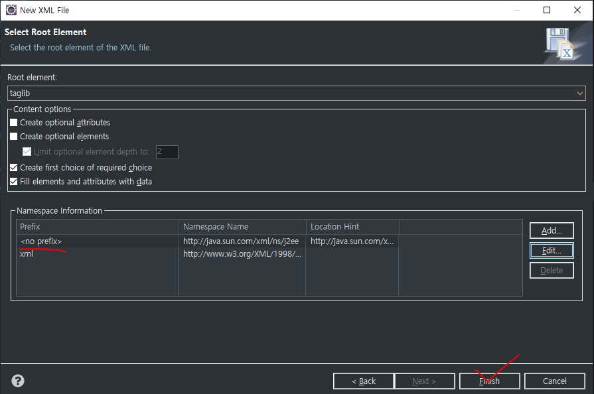
Task: Select the http://java.sun.com/x... location hint cell
Action: [x=352, y=241]
